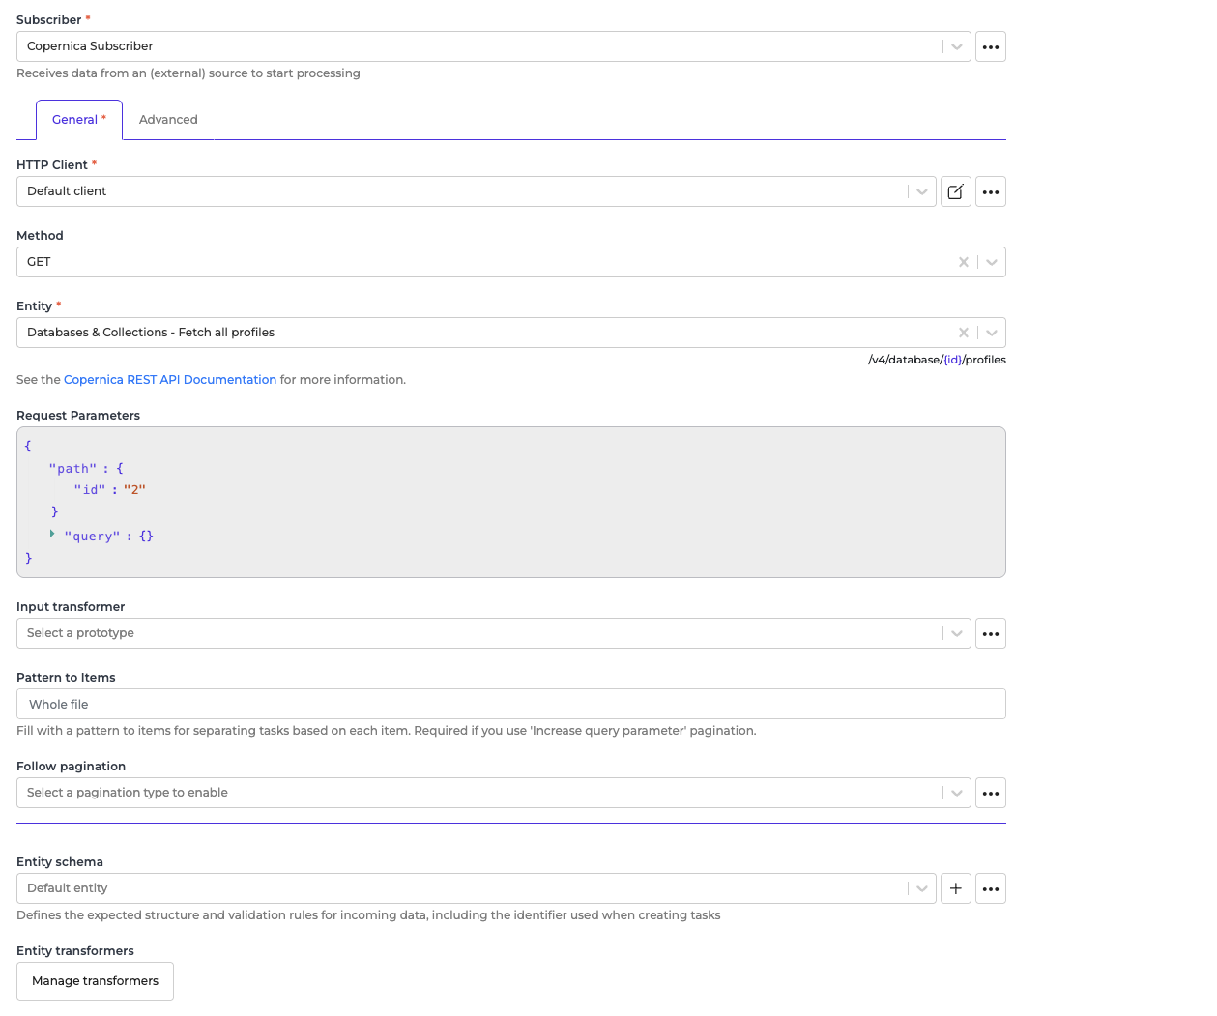Expand the Copernica Subscriber dropdown
Image resolution: width=1217 pixels, height=1016 pixels.
click(x=956, y=46)
